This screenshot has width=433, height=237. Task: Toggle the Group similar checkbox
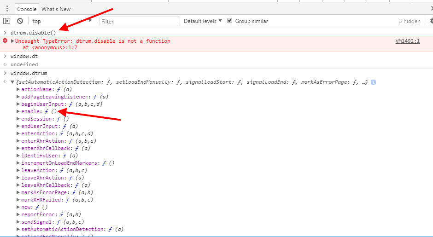[x=229, y=21]
